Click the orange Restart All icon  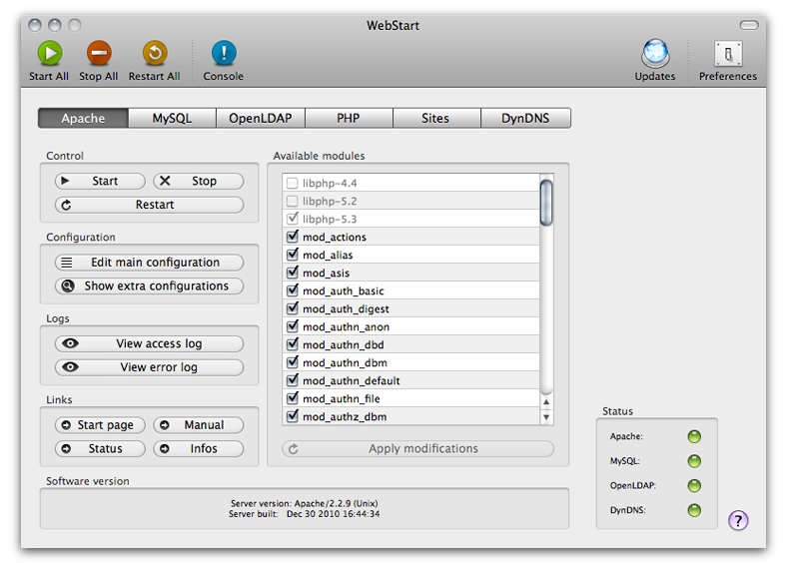(155, 53)
